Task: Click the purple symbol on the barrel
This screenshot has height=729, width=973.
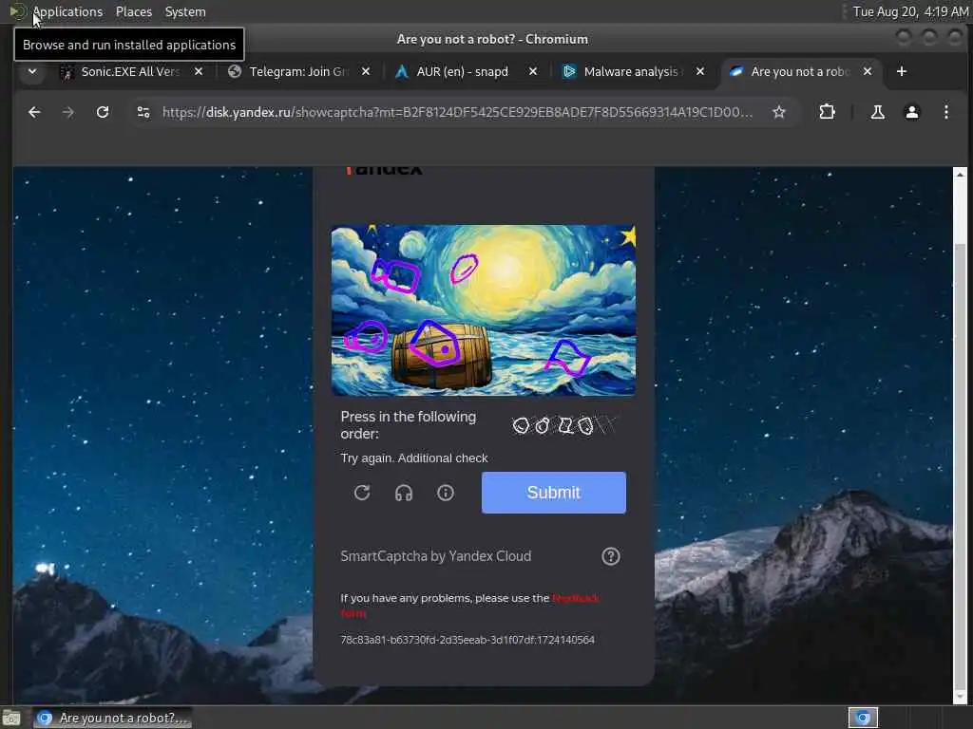Action: click(x=434, y=345)
